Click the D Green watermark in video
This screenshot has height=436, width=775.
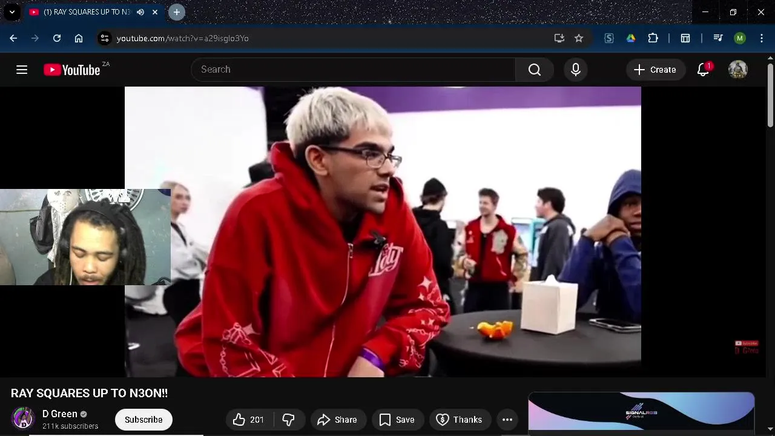pyautogui.click(x=746, y=347)
